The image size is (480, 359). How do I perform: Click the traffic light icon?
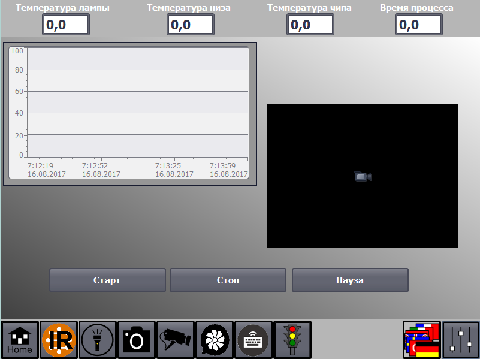pyautogui.click(x=292, y=340)
